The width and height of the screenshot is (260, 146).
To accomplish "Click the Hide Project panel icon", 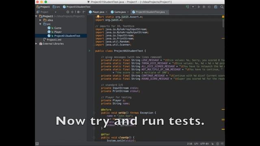I will [x=84, y=12].
